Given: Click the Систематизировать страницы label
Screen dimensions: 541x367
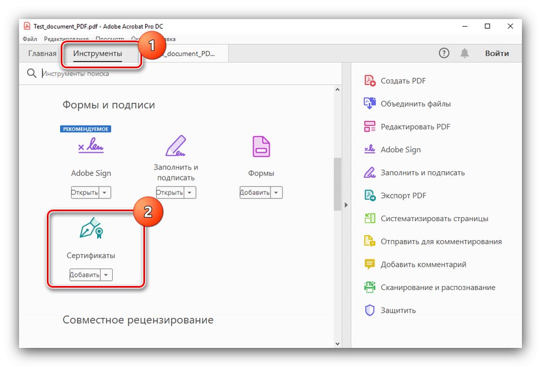Looking at the screenshot, I should (435, 218).
